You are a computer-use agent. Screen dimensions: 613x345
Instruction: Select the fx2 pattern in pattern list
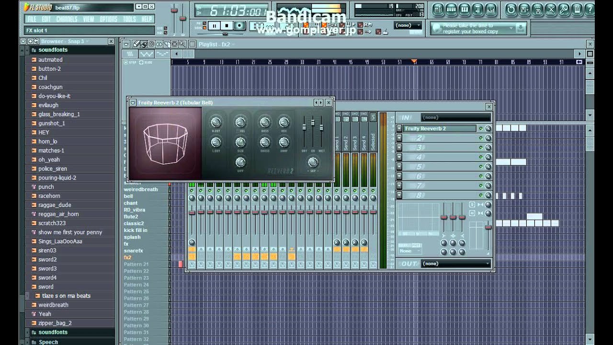pos(127,257)
